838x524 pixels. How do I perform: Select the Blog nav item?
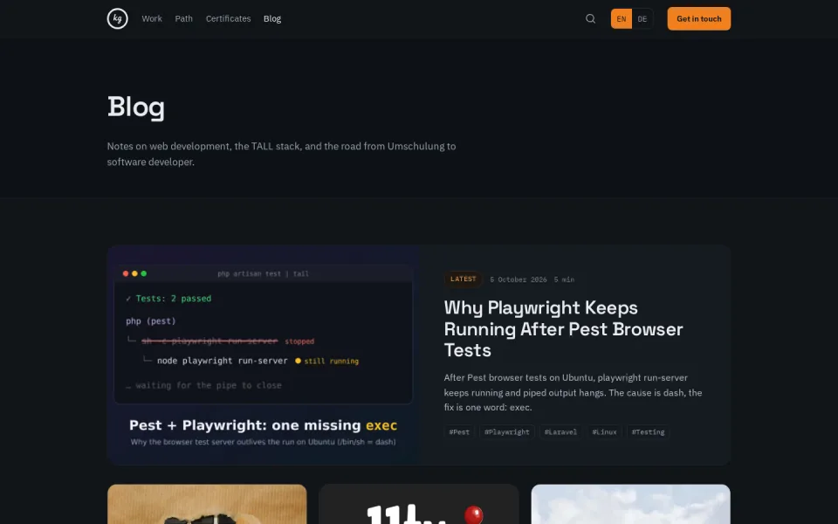point(272,18)
